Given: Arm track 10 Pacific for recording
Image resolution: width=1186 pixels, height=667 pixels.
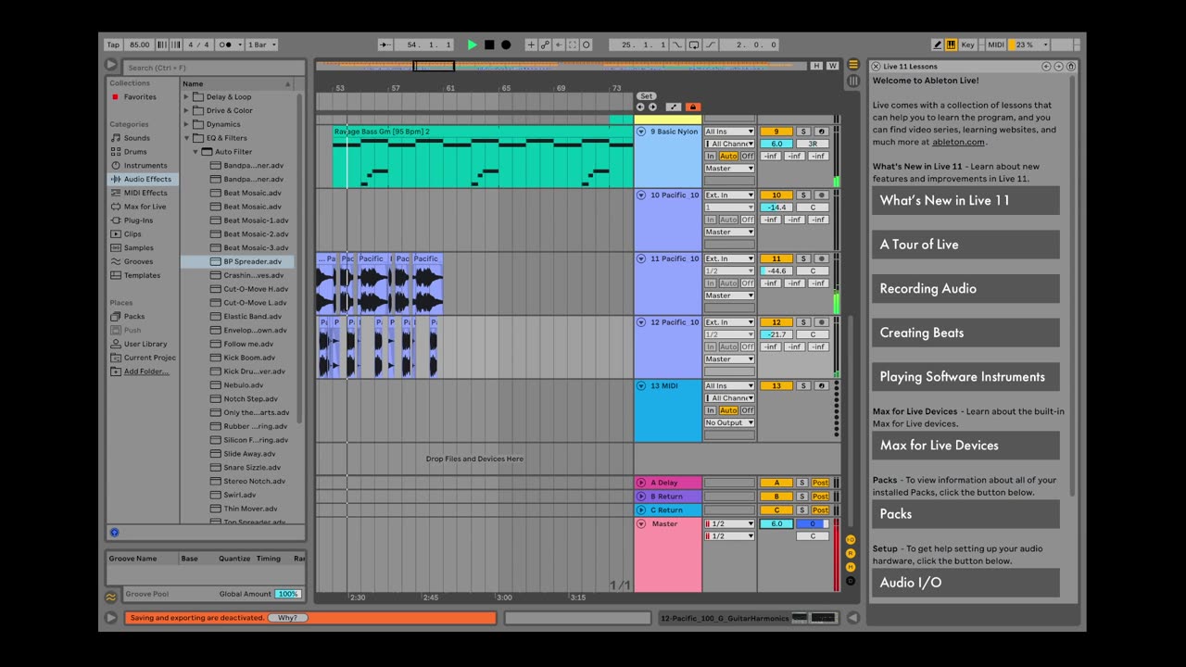Looking at the screenshot, I should (821, 195).
